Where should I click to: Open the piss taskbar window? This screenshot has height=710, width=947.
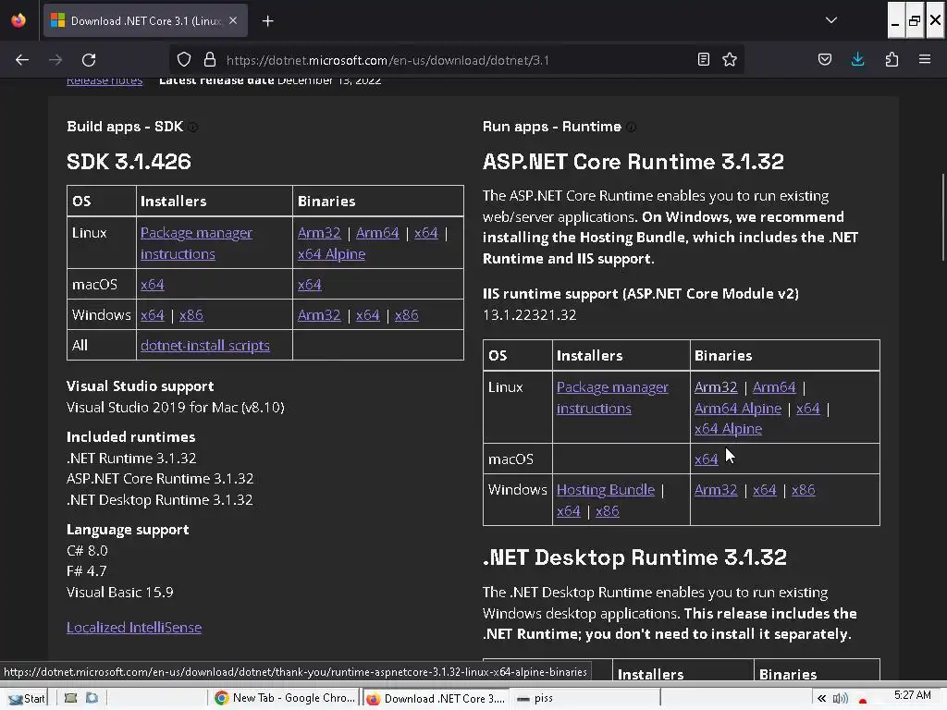click(x=585, y=699)
